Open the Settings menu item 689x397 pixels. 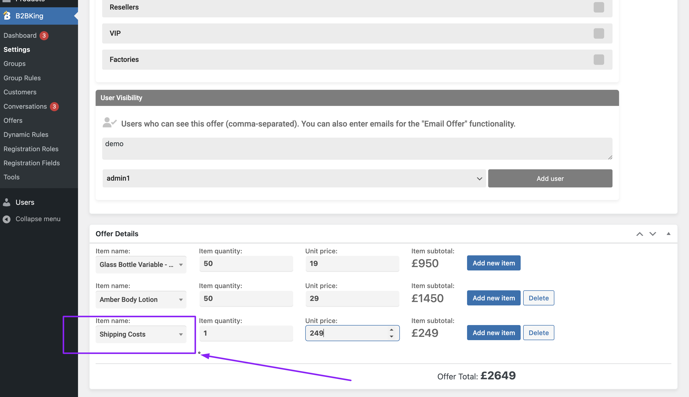(17, 50)
